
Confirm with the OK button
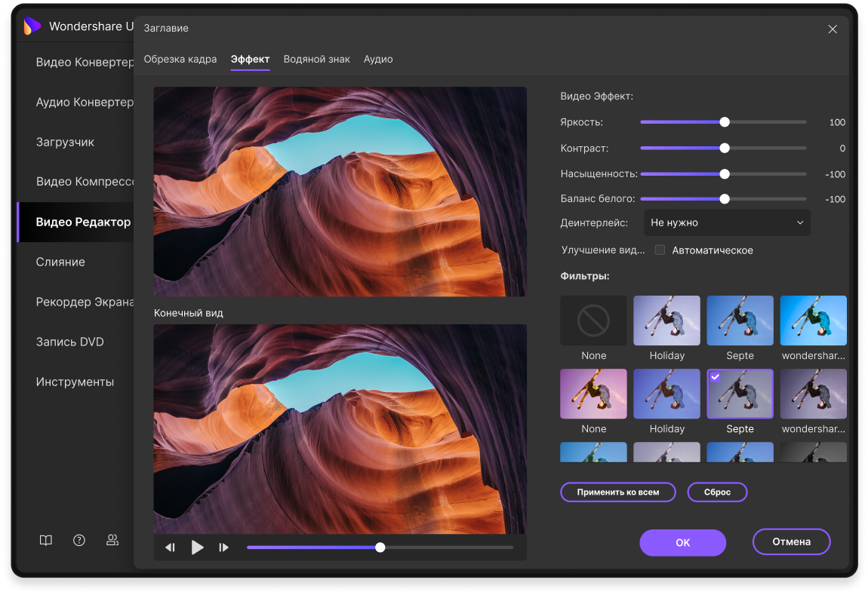(x=682, y=542)
